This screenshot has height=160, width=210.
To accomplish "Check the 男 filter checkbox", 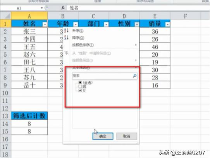I will pos(80,86).
